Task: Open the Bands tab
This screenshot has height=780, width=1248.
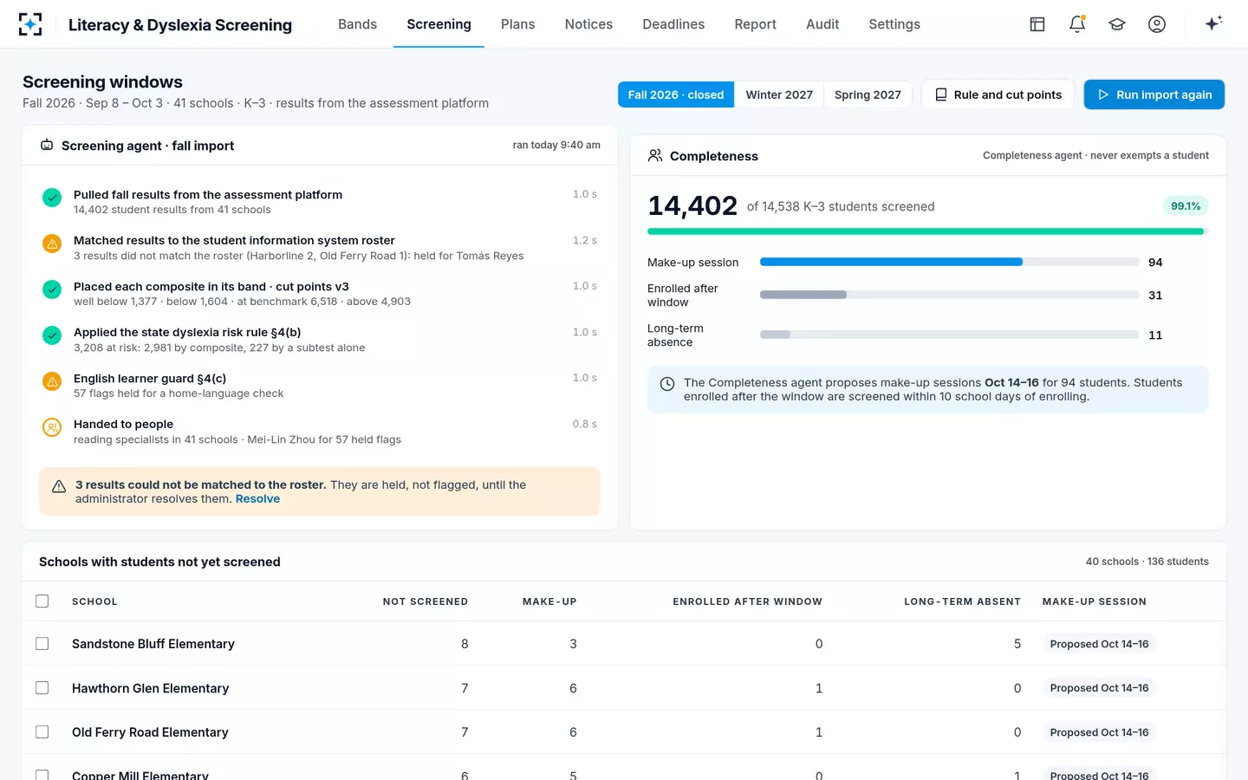Action: point(357,24)
